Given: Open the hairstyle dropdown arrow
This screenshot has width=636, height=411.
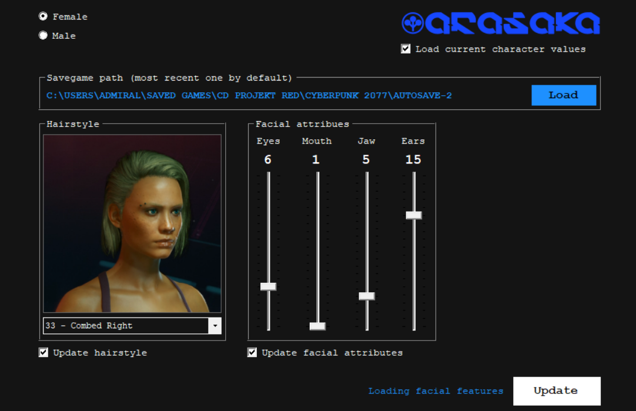Looking at the screenshot, I should tap(215, 326).
